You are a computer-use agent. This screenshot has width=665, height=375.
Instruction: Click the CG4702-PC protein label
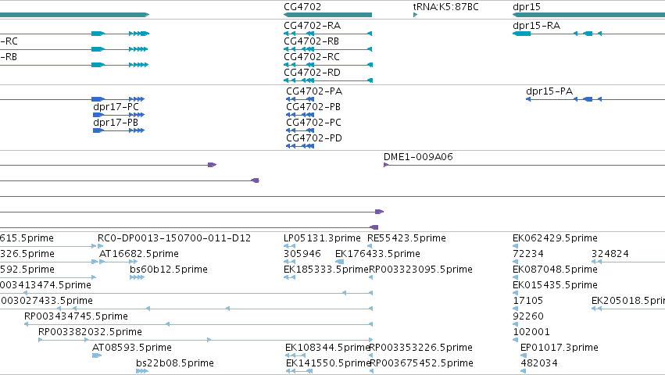point(314,123)
